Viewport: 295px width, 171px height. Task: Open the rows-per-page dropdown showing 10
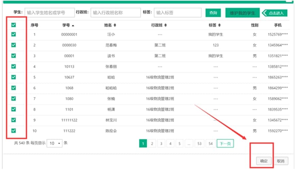coord(54,143)
